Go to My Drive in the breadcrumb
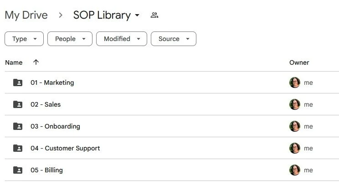This screenshot has width=339, height=196. pos(26,15)
